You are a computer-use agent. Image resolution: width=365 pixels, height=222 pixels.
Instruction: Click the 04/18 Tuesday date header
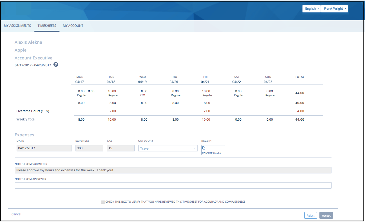(x=111, y=82)
